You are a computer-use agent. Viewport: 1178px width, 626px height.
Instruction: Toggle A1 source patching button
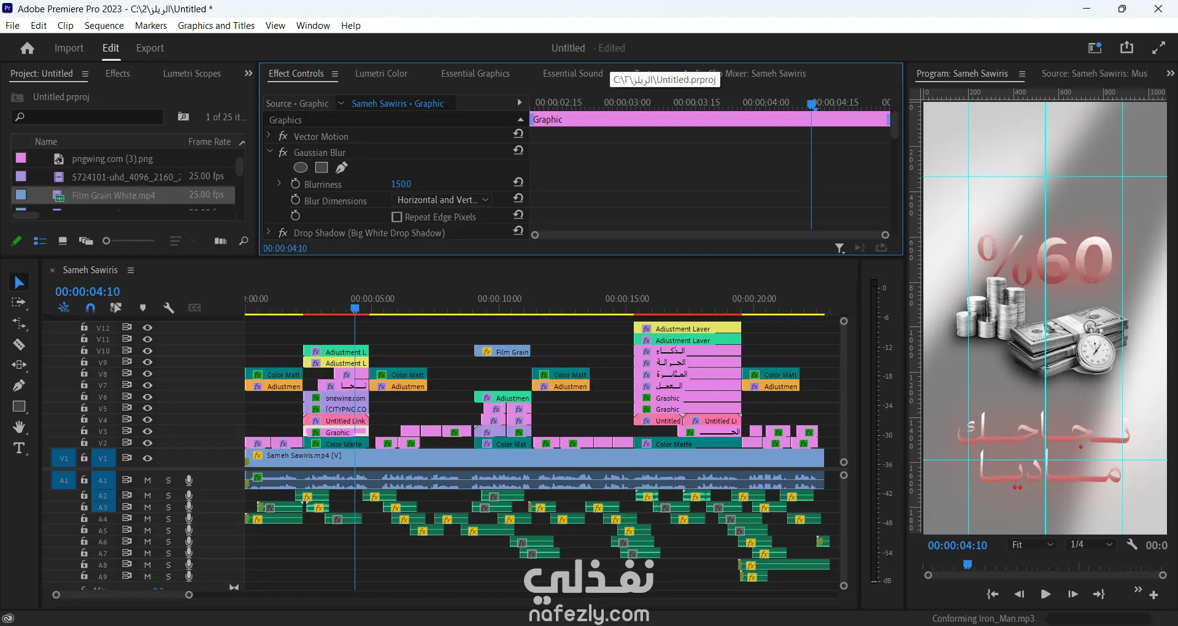pyautogui.click(x=64, y=481)
